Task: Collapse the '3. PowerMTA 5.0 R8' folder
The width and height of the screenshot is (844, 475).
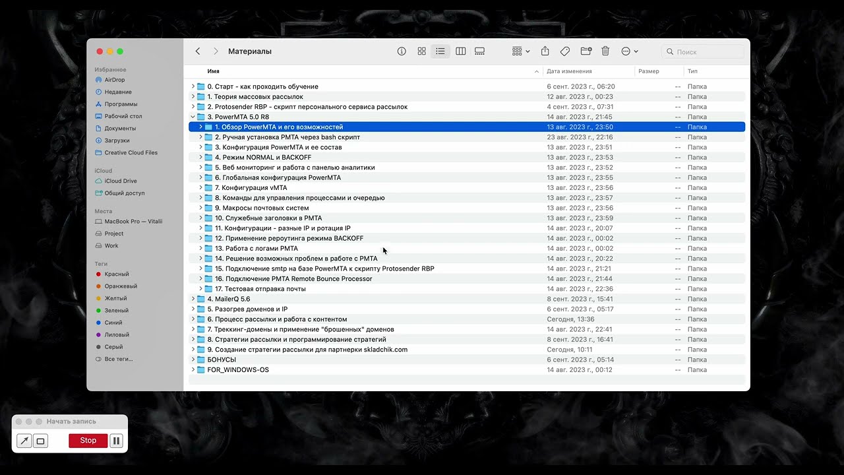Action: [193, 117]
